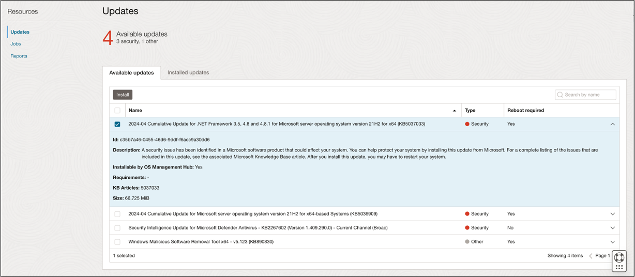Expand the Defender Antivirus update row
635x277 pixels.
[x=613, y=228]
